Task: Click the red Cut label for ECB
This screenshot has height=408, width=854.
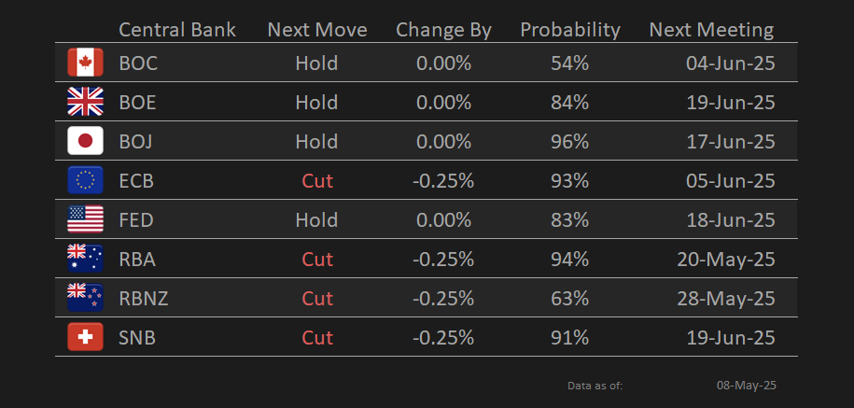Action: (x=317, y=181)
